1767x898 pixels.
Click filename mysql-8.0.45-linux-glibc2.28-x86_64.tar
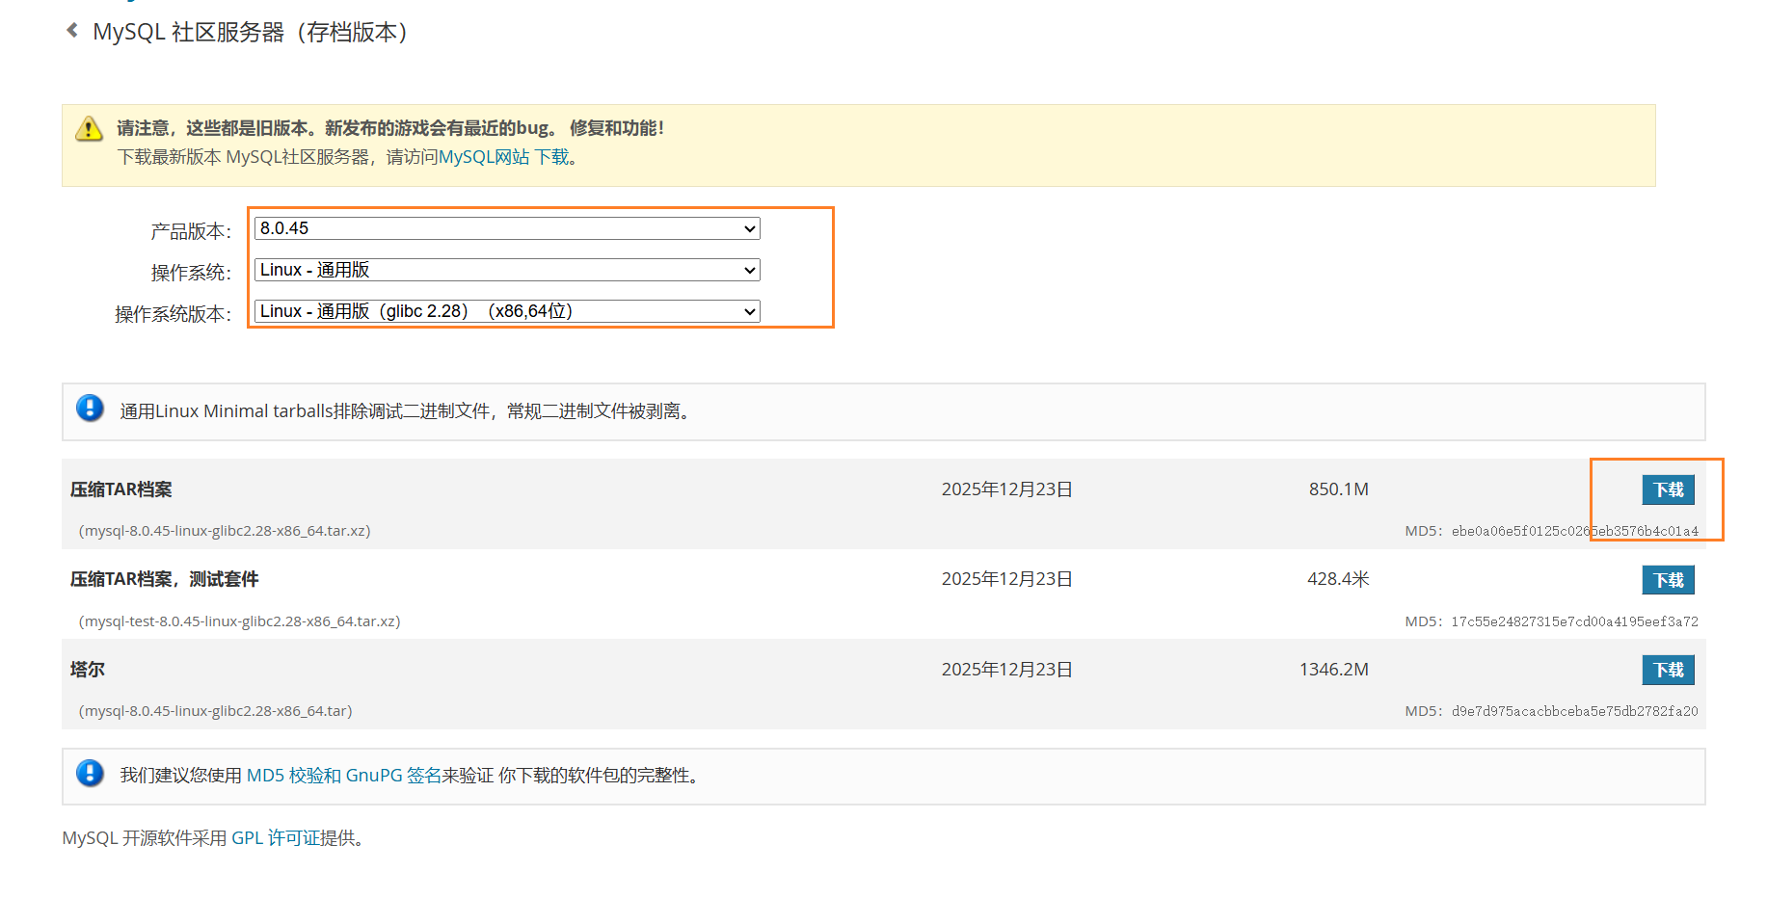(216, 711)
